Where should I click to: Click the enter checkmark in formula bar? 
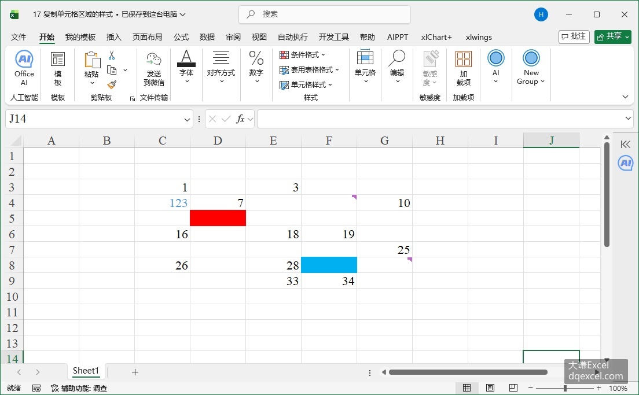pyautogui.click(x=226, y=119)
